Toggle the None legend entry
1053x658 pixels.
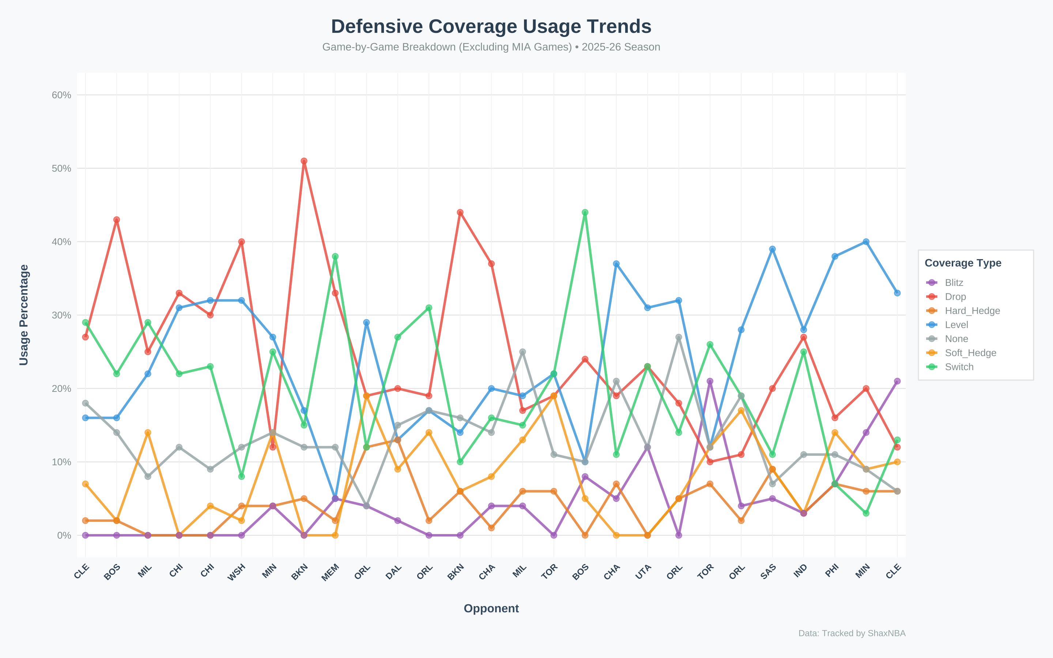(x=956, y=339)
